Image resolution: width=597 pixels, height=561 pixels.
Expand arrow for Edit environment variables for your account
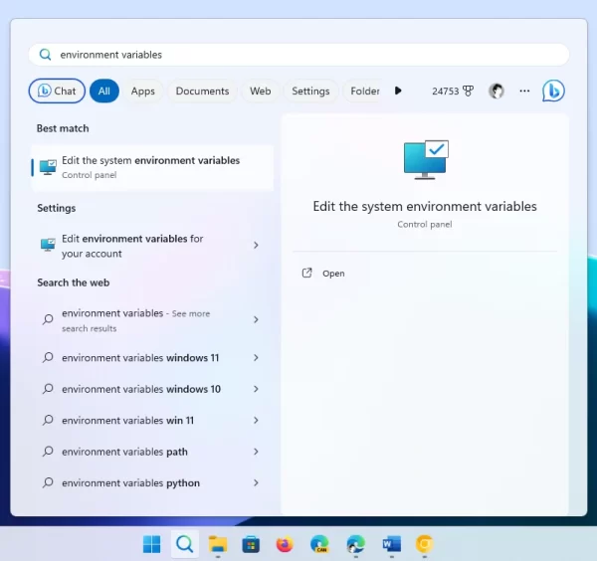[x=256, y=245]
